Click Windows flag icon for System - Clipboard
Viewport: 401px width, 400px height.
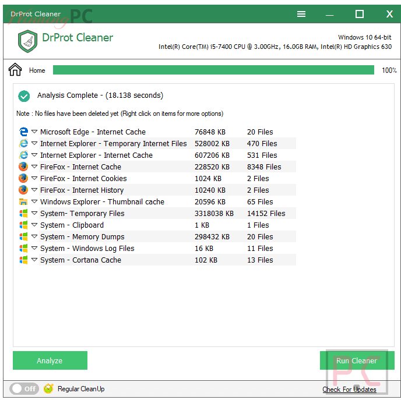[x=23, y=225]
